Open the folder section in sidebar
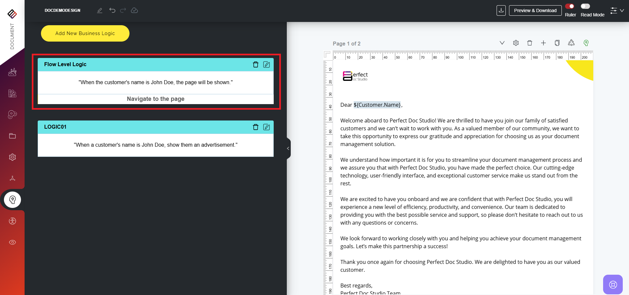 point(12,136)
